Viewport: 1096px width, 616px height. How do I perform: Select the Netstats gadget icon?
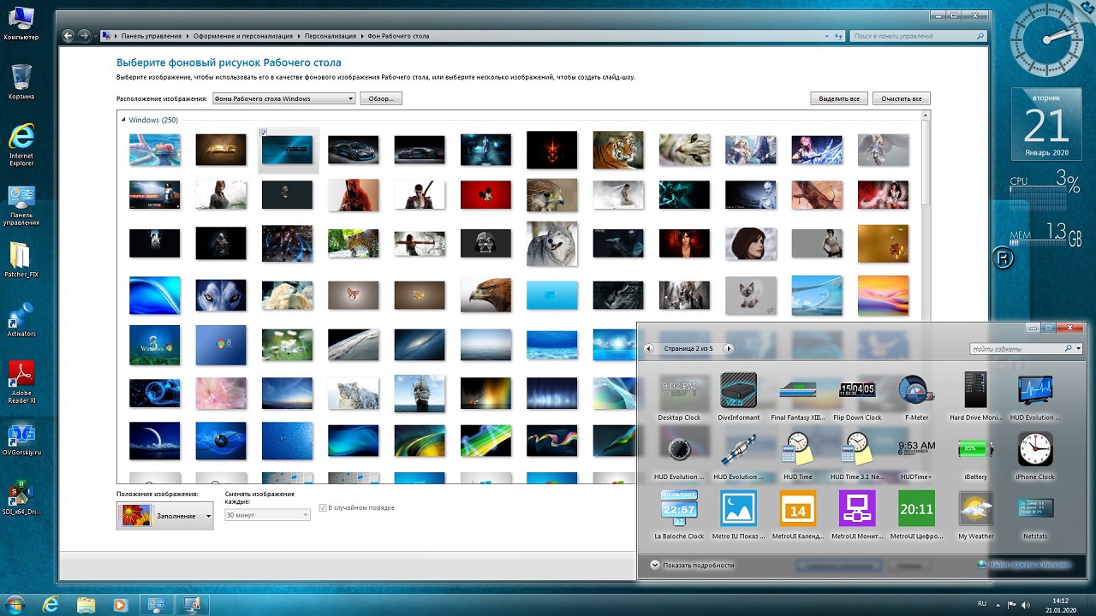(1034, 509)
